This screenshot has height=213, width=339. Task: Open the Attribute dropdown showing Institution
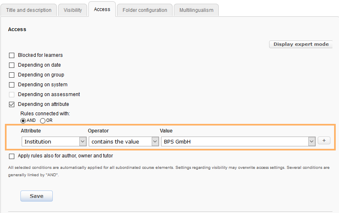point(54,141)
